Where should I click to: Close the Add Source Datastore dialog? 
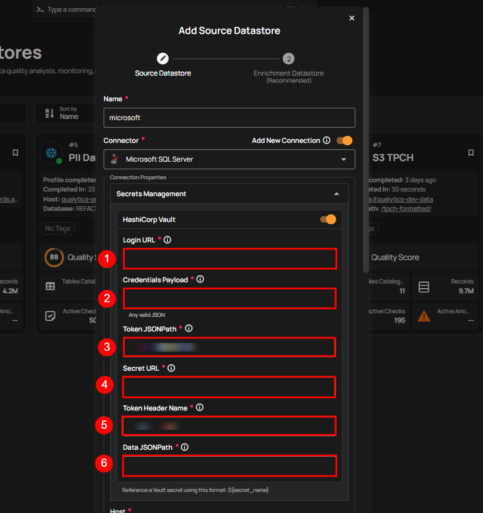tap(352, 18)
